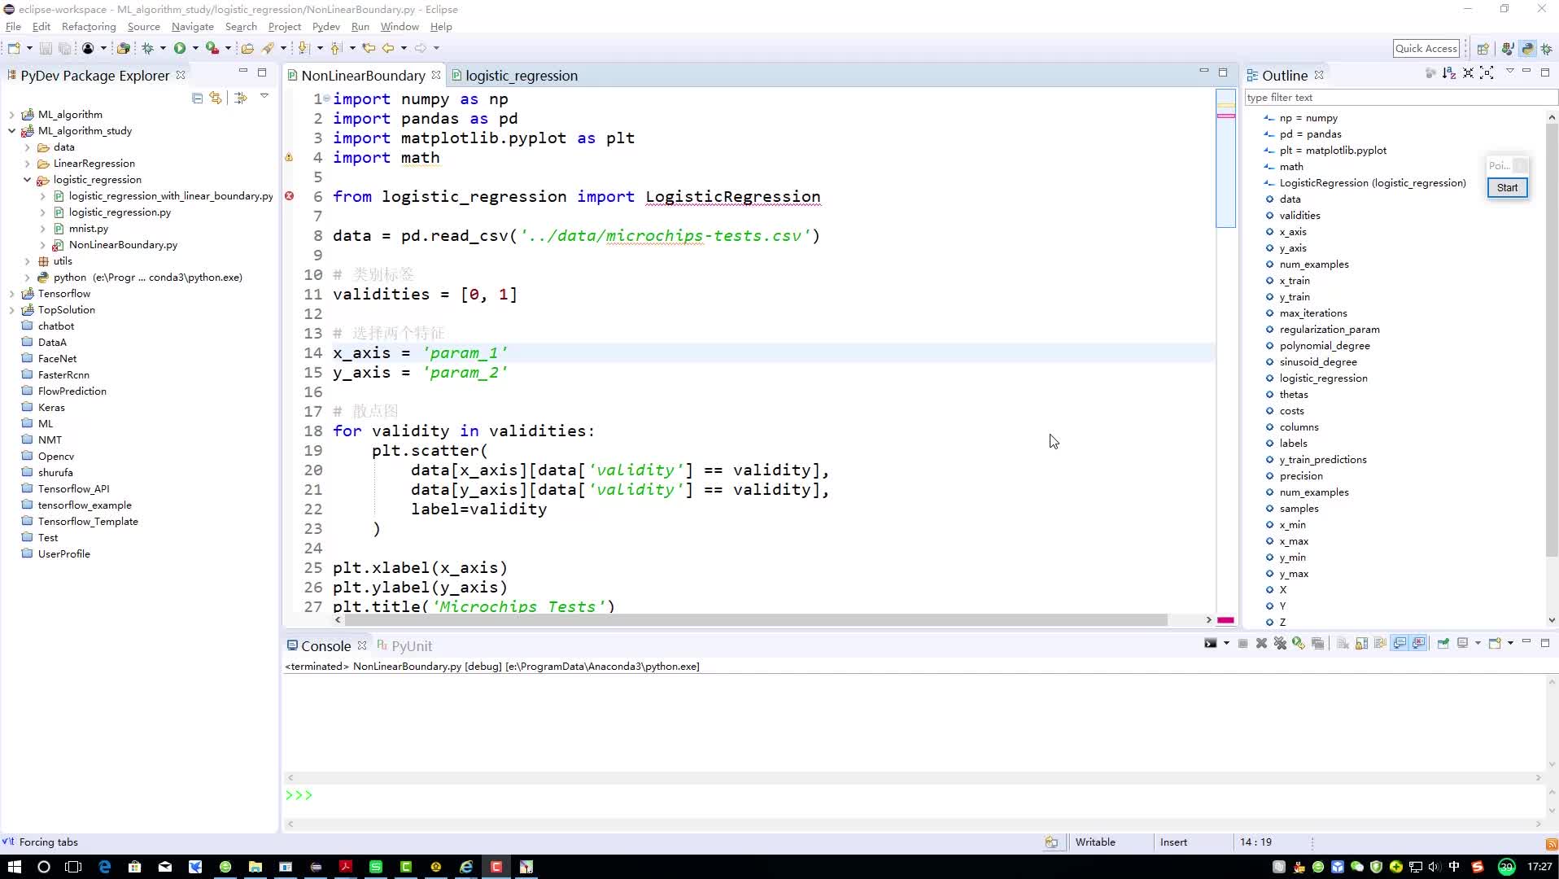Click the Open Type folder toolbar icon
The width and height of the screenshot is (1559, 879).
247,48
